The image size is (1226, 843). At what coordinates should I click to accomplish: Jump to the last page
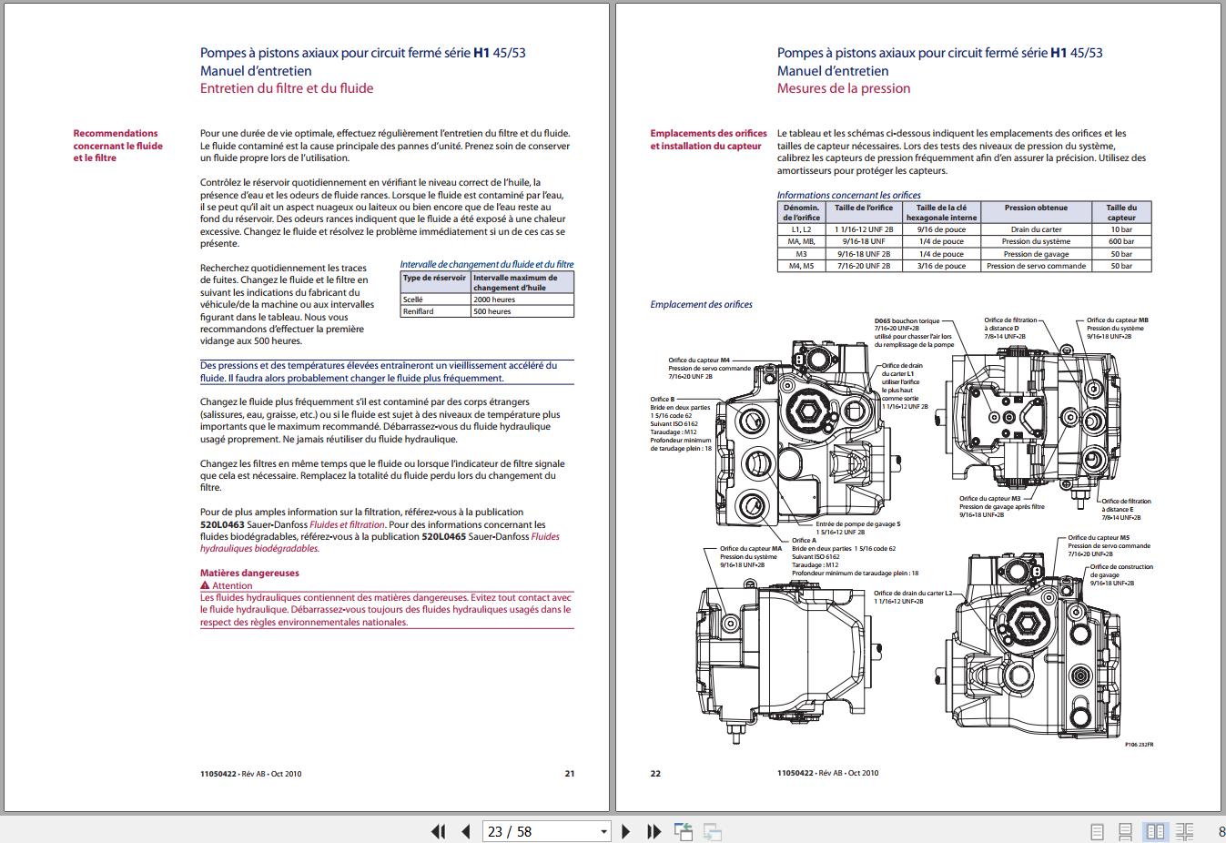tap(654, 831)
